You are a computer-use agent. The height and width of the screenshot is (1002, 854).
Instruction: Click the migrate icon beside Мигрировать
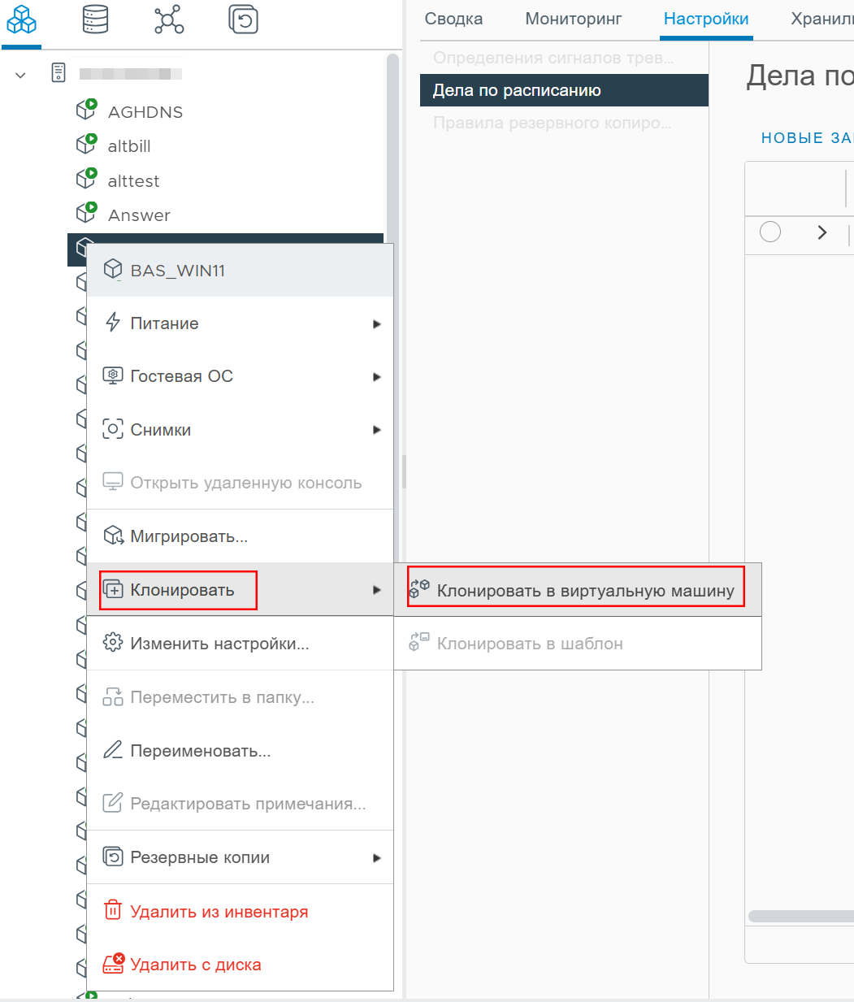[113, 536]
